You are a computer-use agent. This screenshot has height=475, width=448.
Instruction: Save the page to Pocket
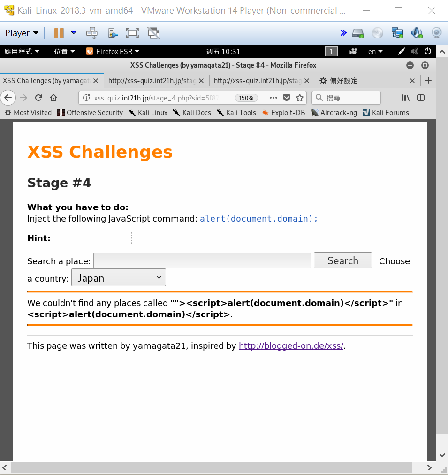pyautogui.click(x=287, y=98)
